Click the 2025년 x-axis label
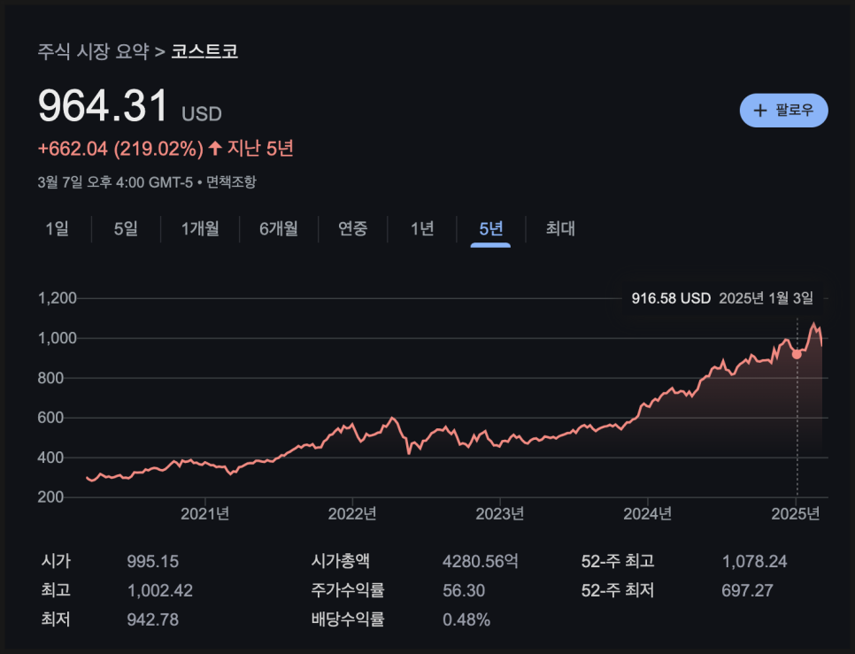 (796, 513)
